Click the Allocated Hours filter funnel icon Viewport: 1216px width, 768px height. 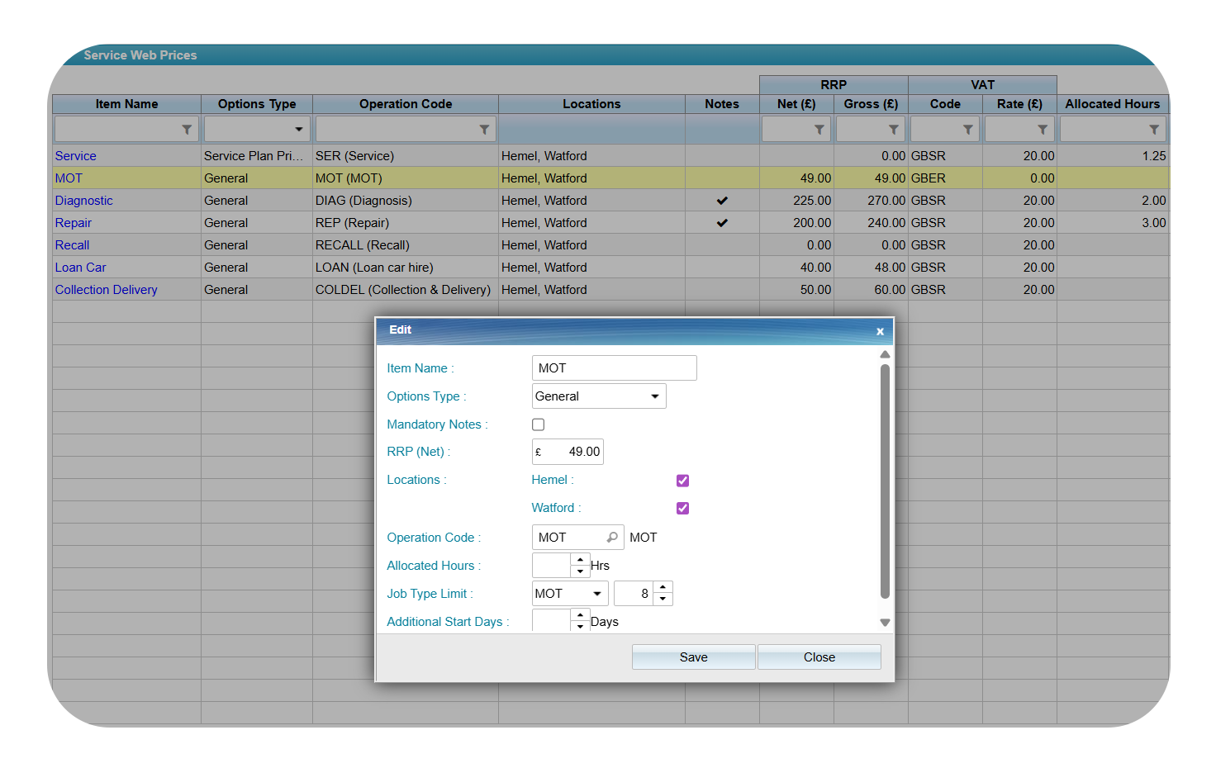(1154, 130)
